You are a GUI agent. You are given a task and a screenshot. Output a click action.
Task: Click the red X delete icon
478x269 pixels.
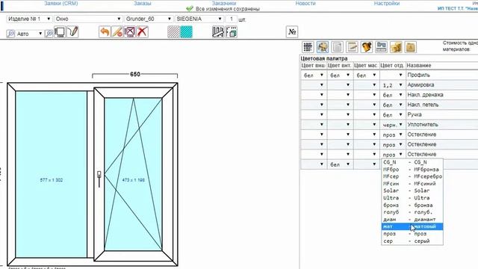pos(143,31)
